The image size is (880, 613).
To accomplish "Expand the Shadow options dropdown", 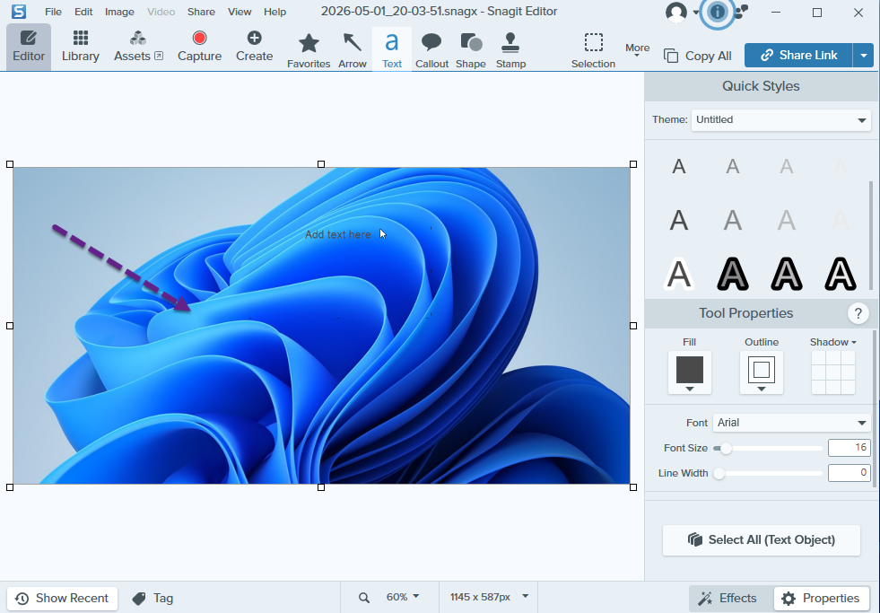I will coord(832,342).
